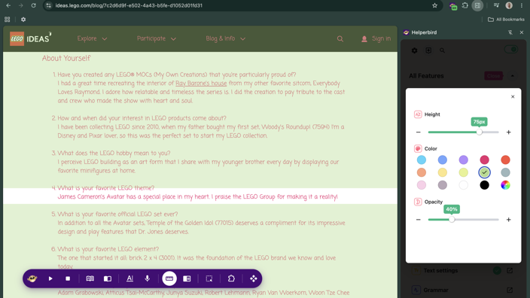The width and height of the screenshot is (530, 298).
Task: Select the white color swatch
Action: [464, 185]
